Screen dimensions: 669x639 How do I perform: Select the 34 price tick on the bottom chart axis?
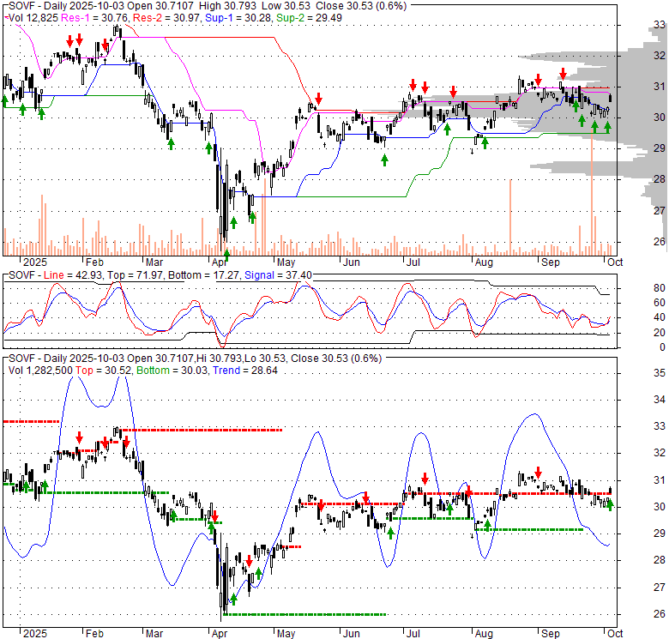click(x=660, y=400)
